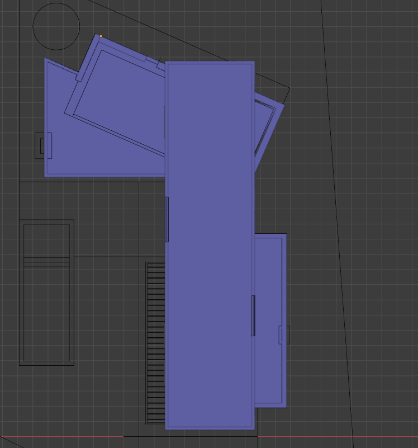The image size is (418, 448).
Task: Select the orange highlighted vertex
Action: [x=101, y=36]
